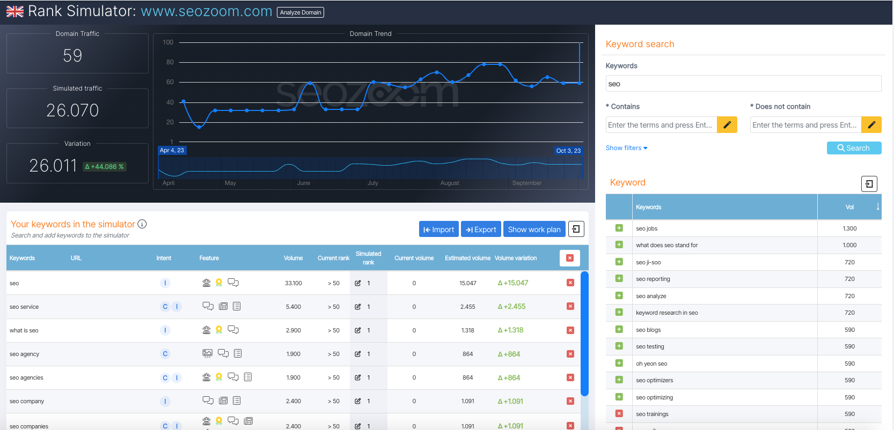Add keyword research in seo keyword
This screenshot has width=894, height=430.
tap(619, 312)
